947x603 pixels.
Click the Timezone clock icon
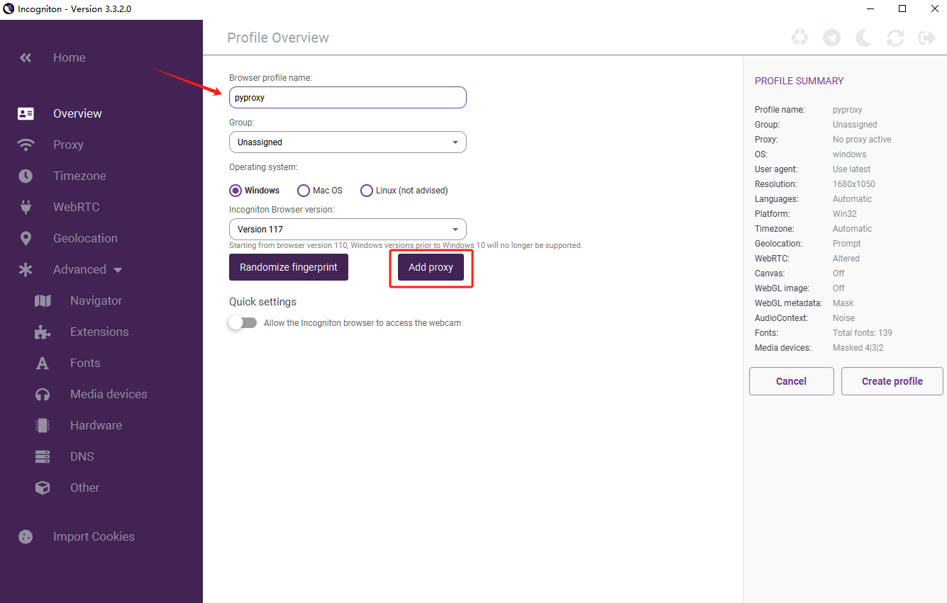[x=26, y=176]
